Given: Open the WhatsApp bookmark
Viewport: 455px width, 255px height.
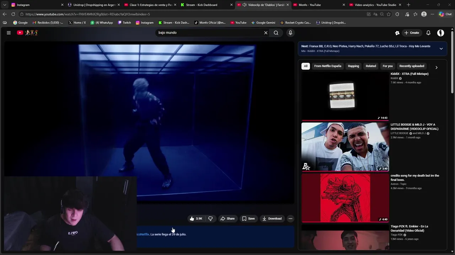Looking at the screenshot, I should click(101, 23).
